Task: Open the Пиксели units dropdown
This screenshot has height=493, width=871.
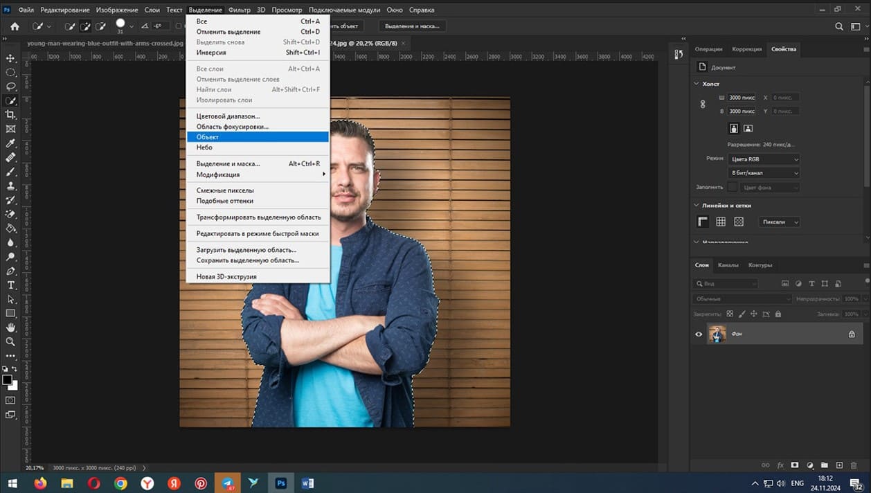Action: pos(779,222)
